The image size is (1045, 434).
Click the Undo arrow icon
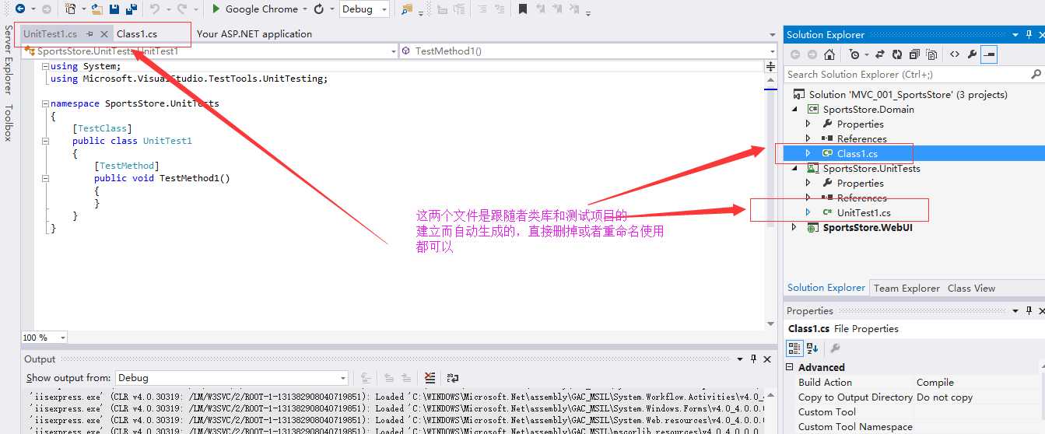pyautogui.click(x=155, y=9)
